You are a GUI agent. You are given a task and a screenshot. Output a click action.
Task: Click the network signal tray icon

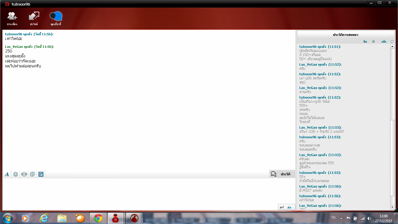[362, 218]
